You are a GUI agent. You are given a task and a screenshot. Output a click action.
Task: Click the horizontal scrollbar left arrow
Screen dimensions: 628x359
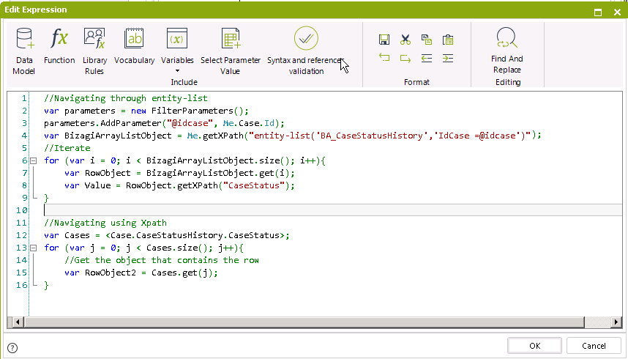click(16, 322)
